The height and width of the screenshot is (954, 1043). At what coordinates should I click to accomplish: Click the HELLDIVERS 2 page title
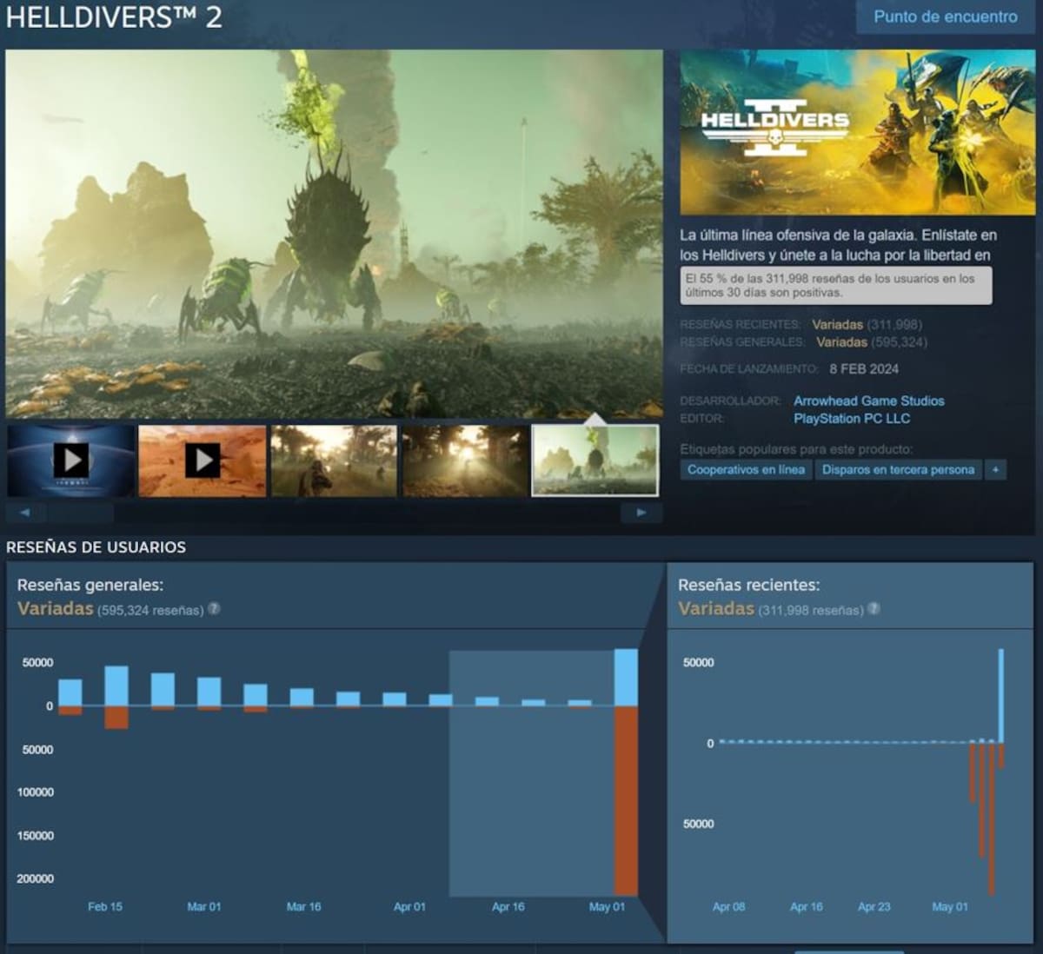114,17
